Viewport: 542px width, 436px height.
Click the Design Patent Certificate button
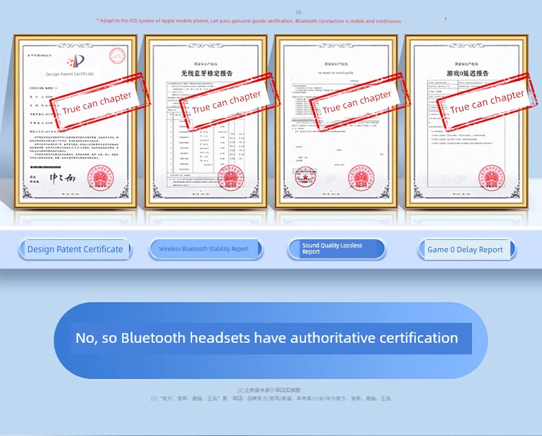75,249
